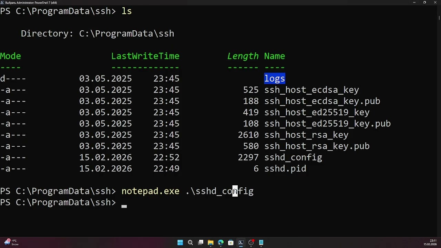
Task: Click the ssh_host_ecdsa_key file name
Action: 311,90
